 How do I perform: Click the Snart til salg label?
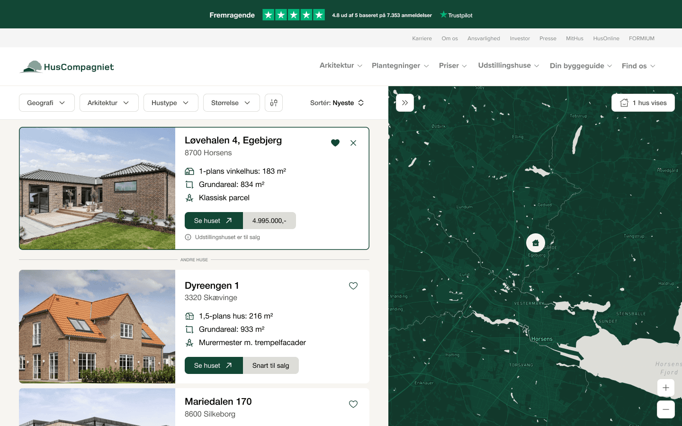tap(271, 365)
